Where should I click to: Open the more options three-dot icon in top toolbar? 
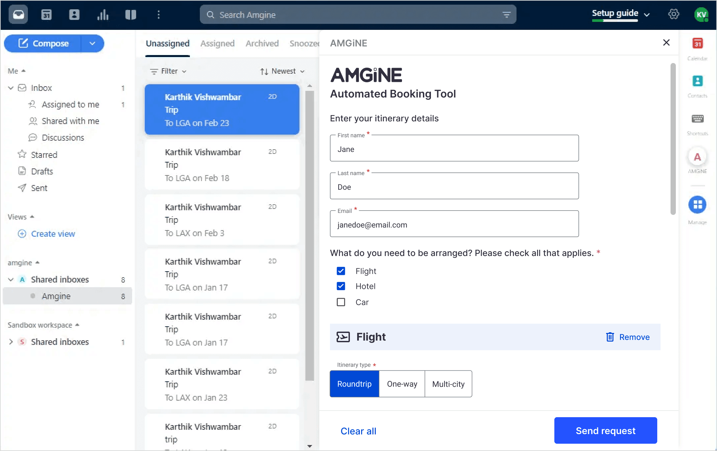click(159, 14)
